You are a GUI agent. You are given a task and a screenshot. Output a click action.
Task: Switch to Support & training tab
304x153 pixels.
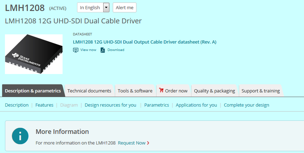(261, 91)
